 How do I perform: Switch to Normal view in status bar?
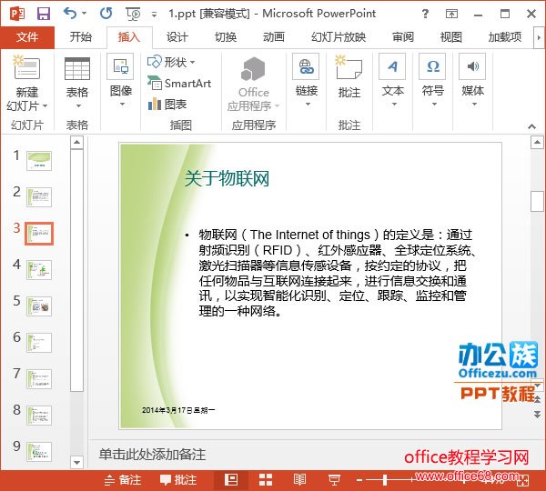point(231,480)
